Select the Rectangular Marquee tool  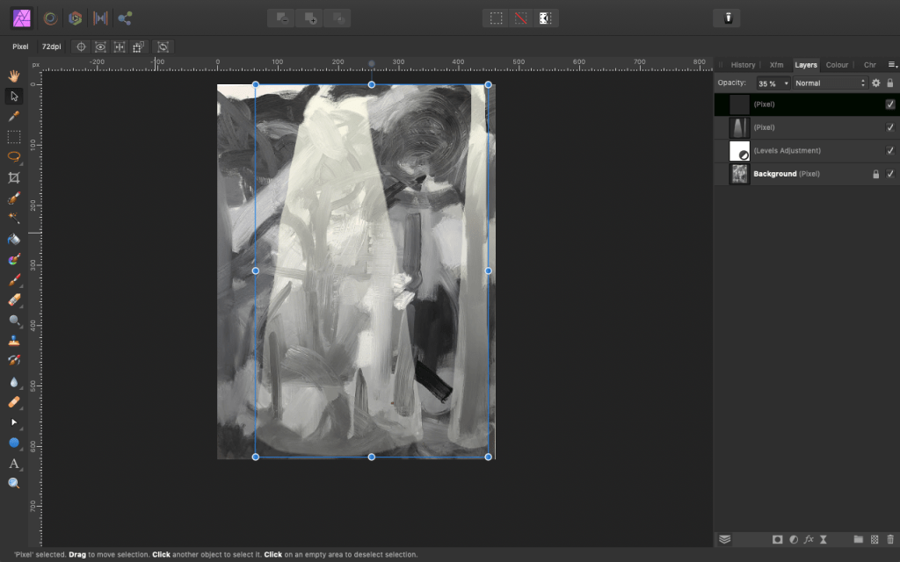(x=14, y=137)
